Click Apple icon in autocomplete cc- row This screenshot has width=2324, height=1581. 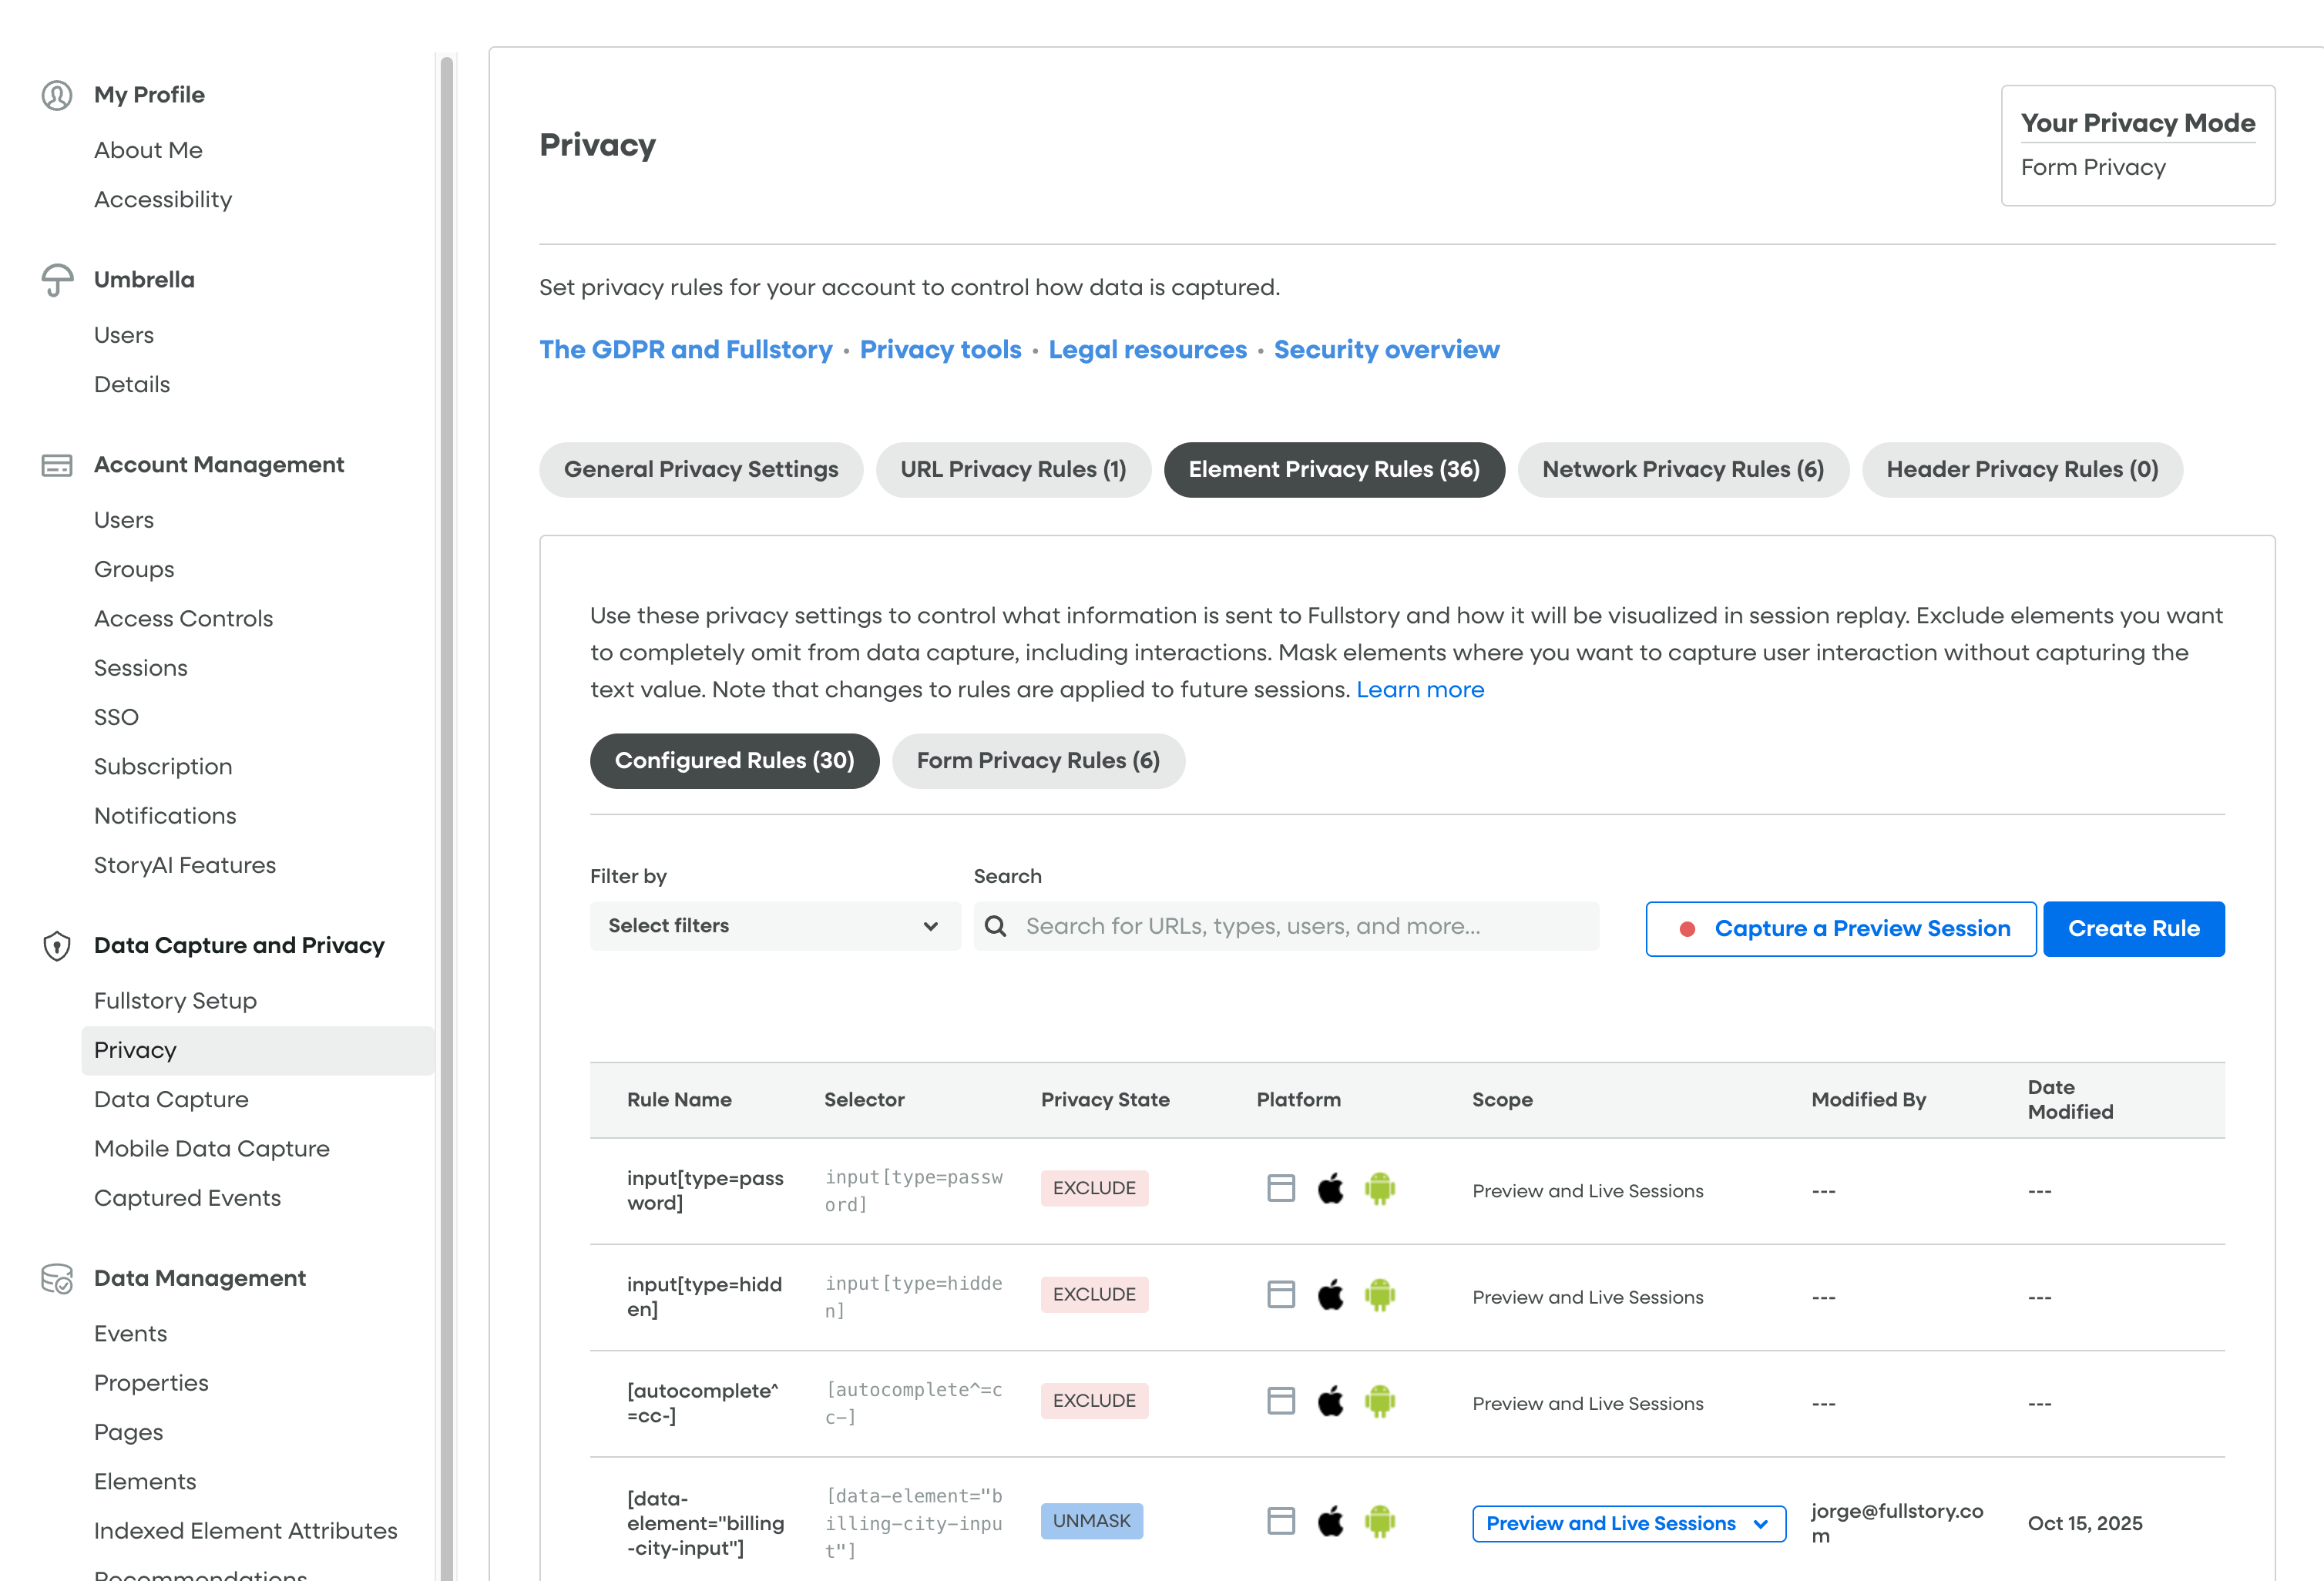(x=1330, y=1401)
